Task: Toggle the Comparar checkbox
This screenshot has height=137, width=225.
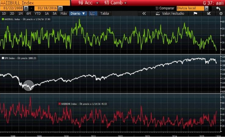Action: click(x=157, y=8)
